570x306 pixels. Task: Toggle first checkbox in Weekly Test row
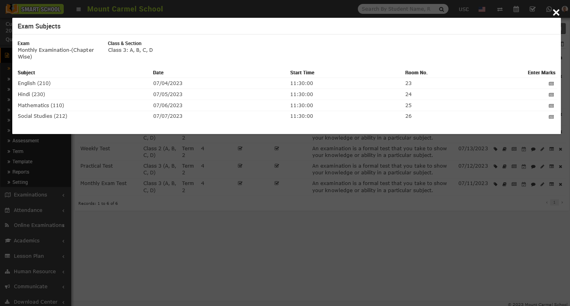[240, 149]
